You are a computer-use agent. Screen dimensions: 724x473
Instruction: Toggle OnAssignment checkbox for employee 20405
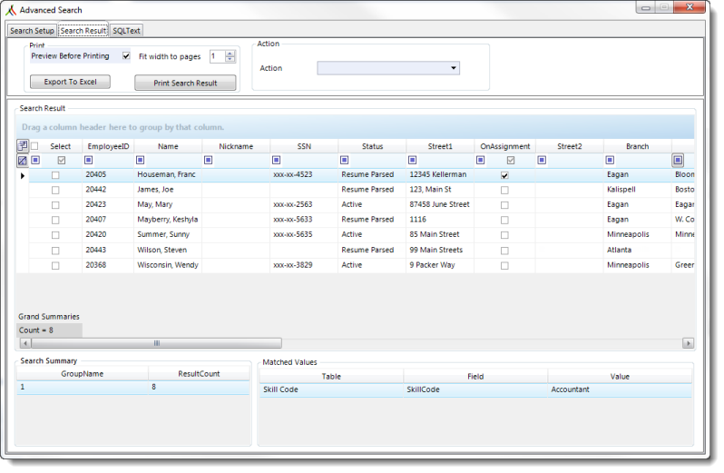[504, 175]
